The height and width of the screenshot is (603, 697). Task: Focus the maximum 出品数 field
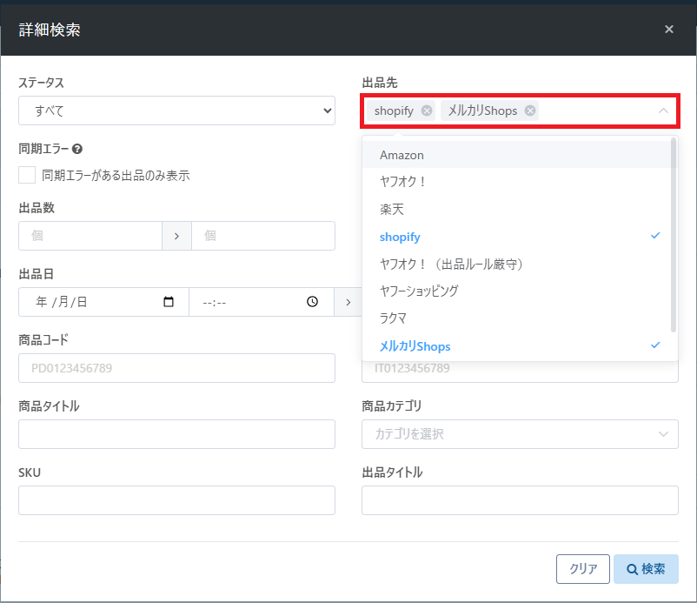263,236
